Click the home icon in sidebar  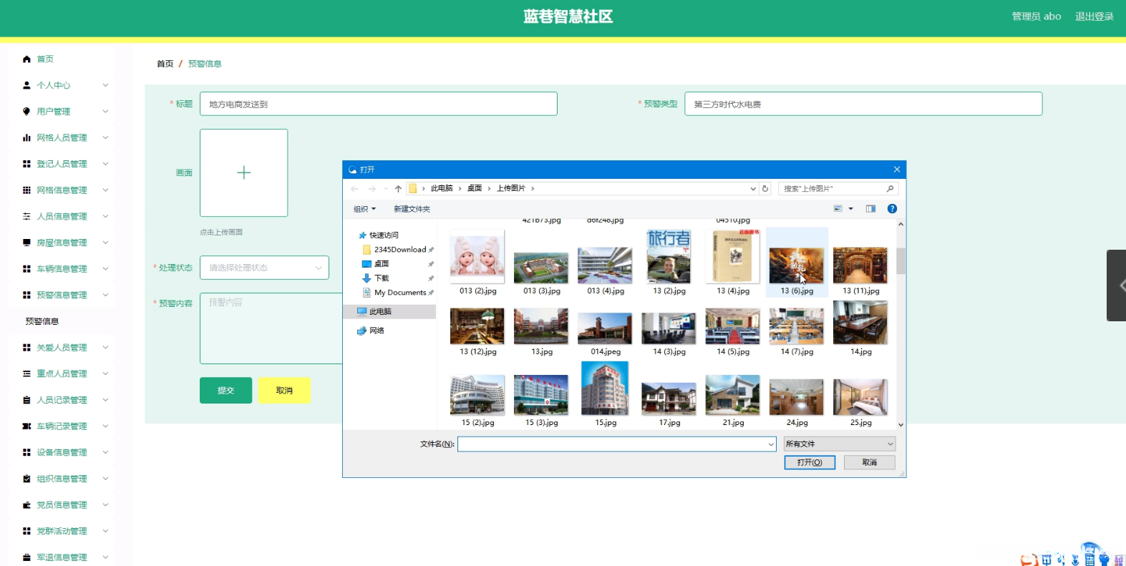point(26,59)
